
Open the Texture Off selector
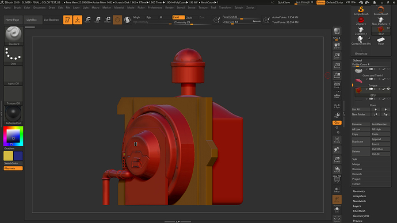coord(13,95)
